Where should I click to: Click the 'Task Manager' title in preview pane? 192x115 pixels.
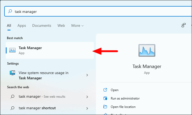147,66
